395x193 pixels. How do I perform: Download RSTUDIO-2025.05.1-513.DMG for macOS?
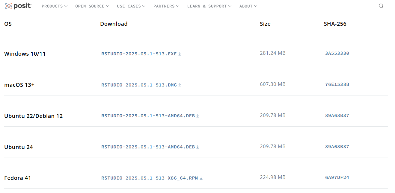139,85
